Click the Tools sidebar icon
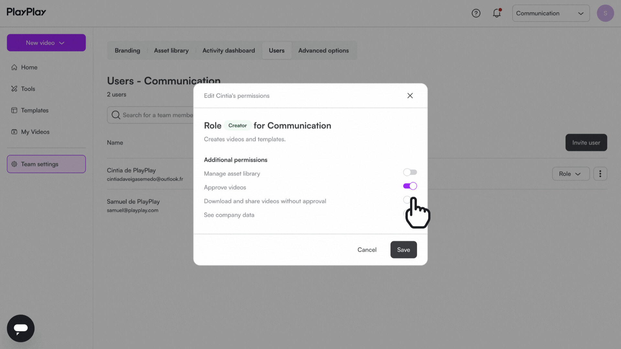Viewport: 621px width, 349px height. (14, 89)
